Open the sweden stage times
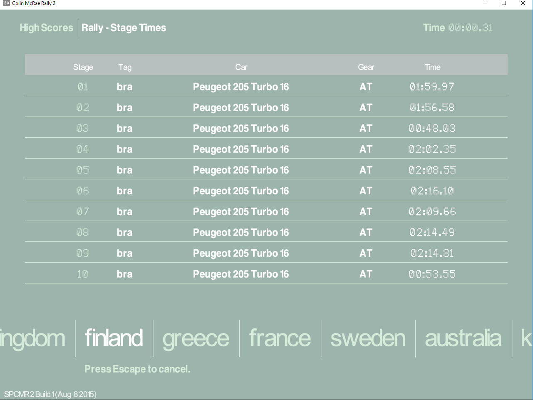The height and width of the screenshot is (400, 533). pyautogui.click(x=368, y=338)
